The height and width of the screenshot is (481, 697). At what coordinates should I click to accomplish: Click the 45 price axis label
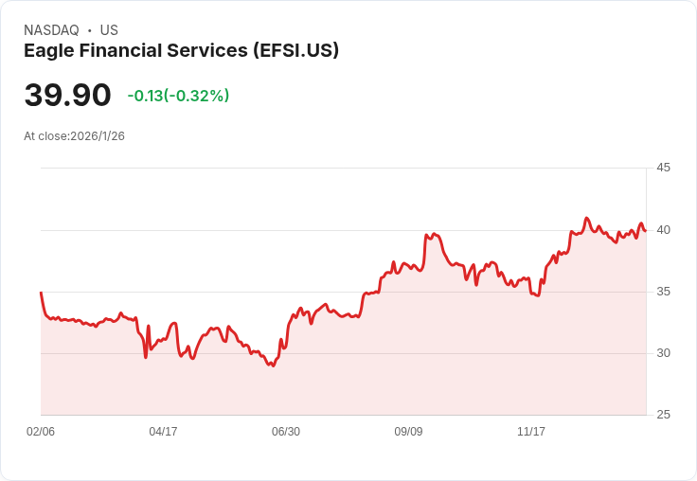point(663,168)
